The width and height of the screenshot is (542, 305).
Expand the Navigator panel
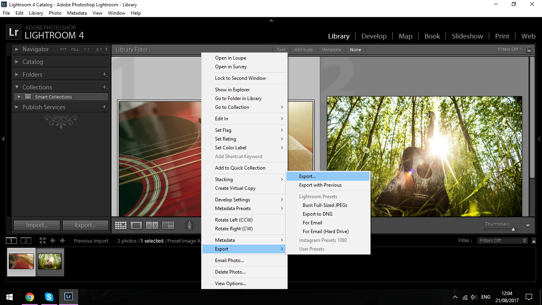[x=17, y=49]
